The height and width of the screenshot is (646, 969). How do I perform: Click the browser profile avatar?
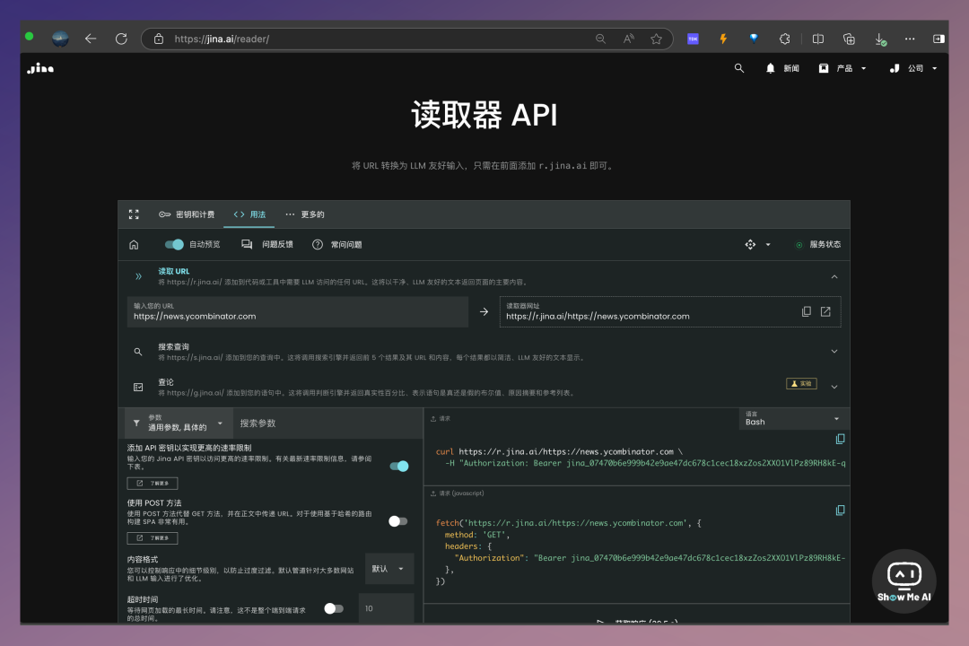coord(61,39)
